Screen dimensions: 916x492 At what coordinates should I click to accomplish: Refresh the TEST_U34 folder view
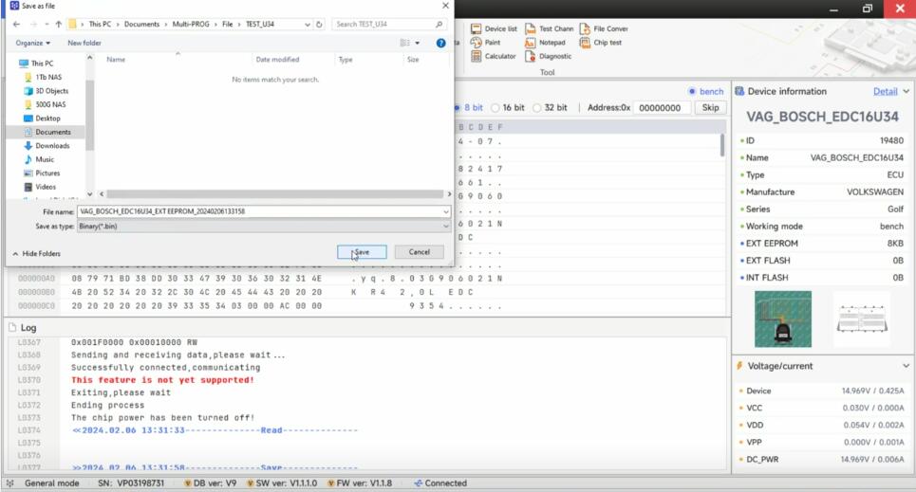[319, 24]
